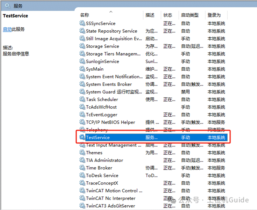Image resolution: width=257 pixels, height=210 pixels.
Task: Select TwinCAT Motion Control ... row
Action: click(x=114, y=191)
